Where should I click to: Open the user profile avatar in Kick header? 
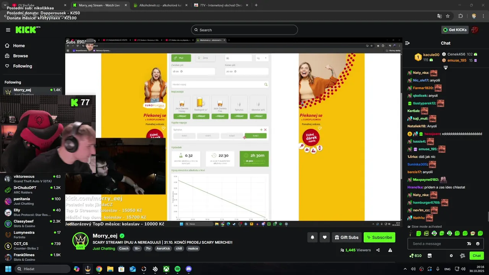coord(475,30)
